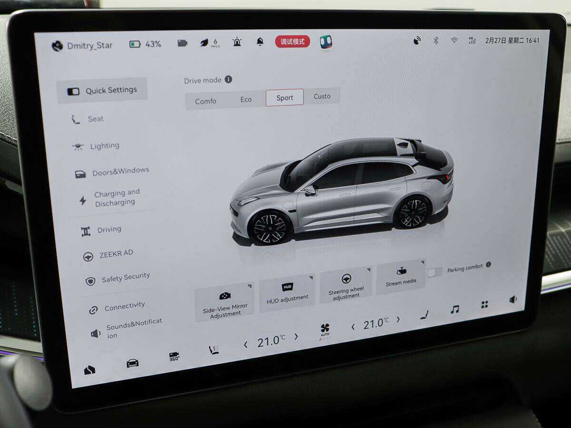The height and width of the screenshot is (428, 571).
Task: Open the music note media icon
Action: pyautogui.click(x=455, y=310)
